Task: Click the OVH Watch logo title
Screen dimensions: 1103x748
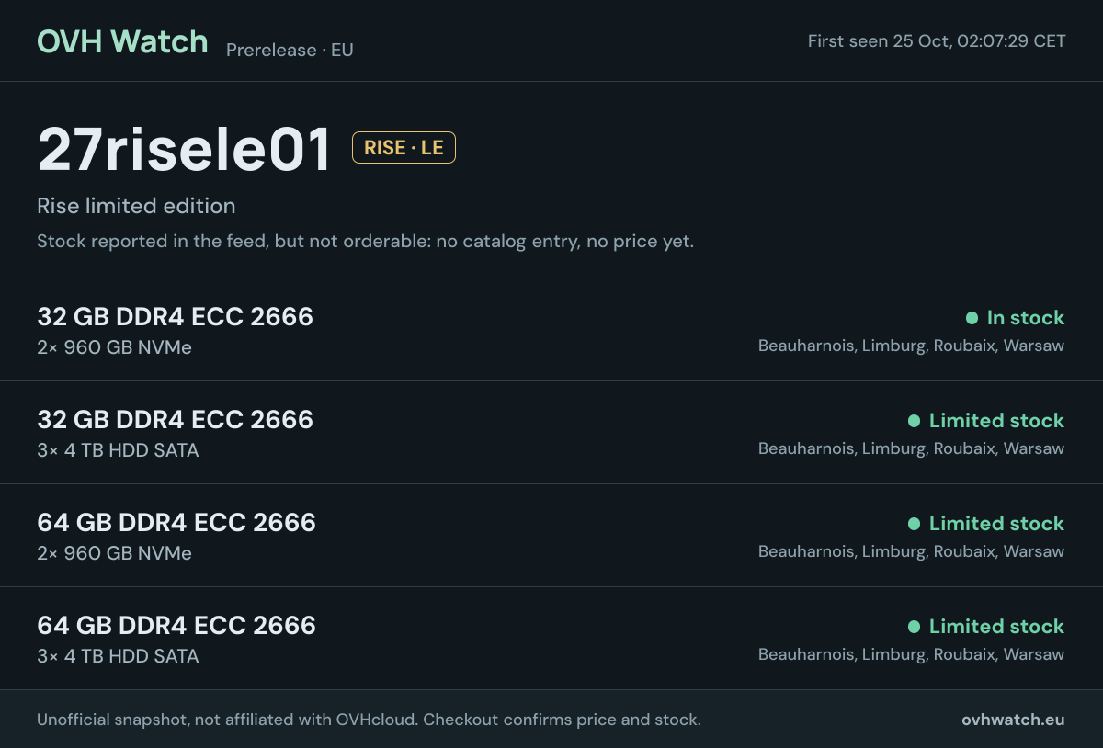Action: tap(122, 41)
